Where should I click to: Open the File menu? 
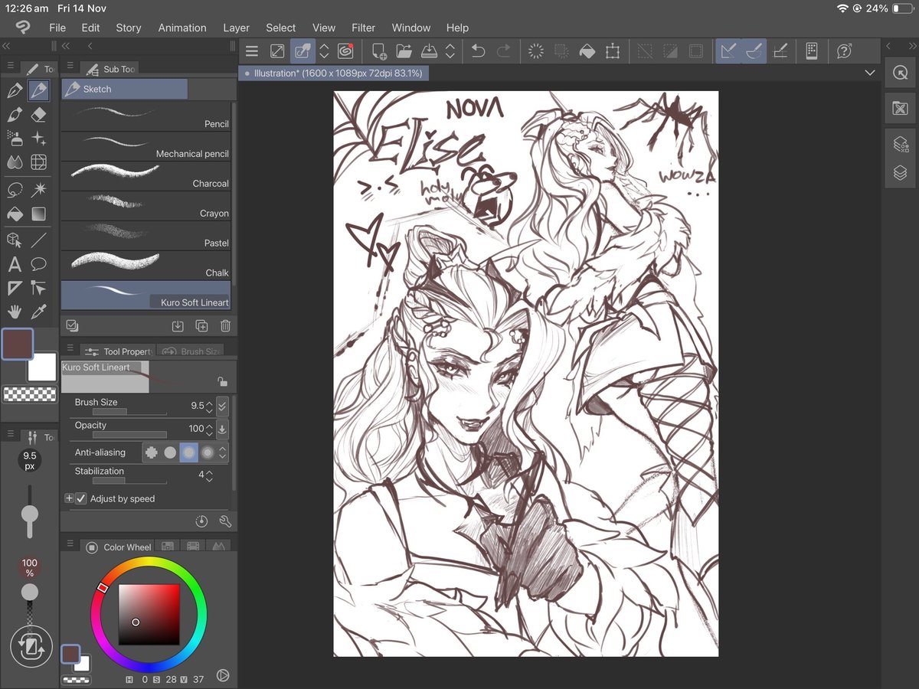point(57,28)
